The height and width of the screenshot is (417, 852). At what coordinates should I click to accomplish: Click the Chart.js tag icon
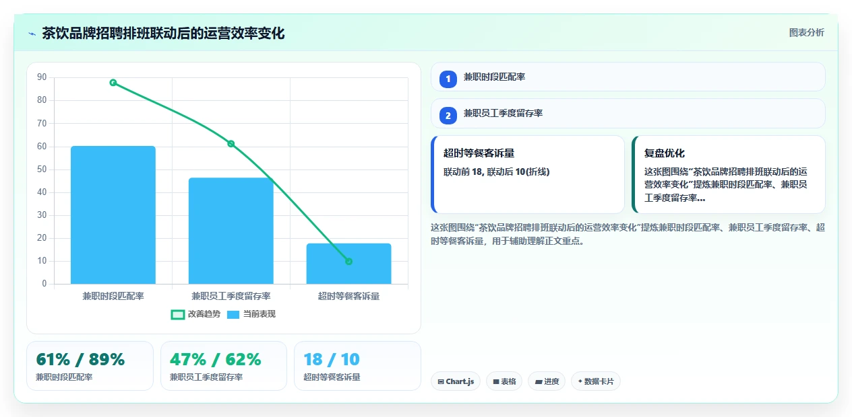click(x=441, y=381)
